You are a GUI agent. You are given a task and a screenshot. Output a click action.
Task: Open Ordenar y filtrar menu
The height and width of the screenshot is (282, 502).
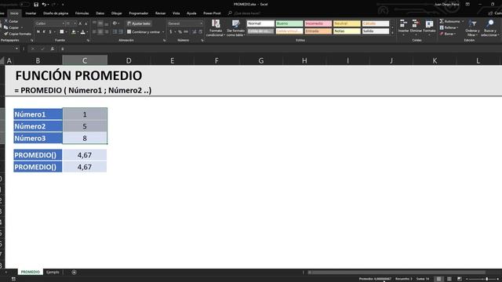coord(472,28)
